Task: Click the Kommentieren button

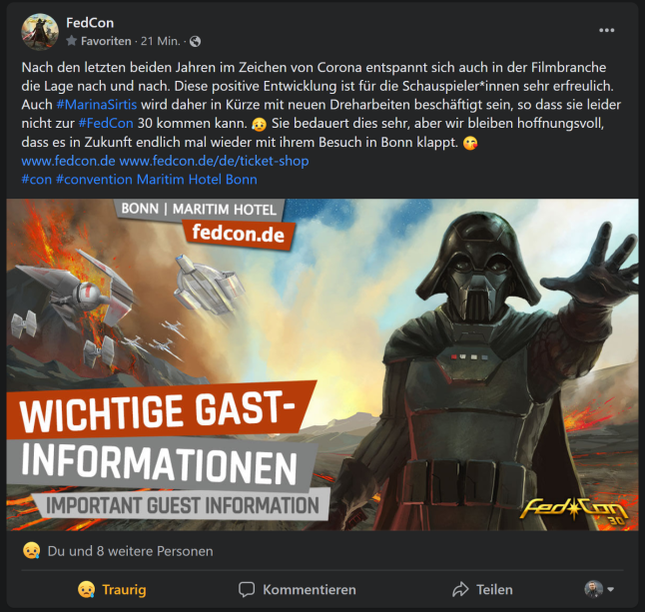Action: [298, 589]
